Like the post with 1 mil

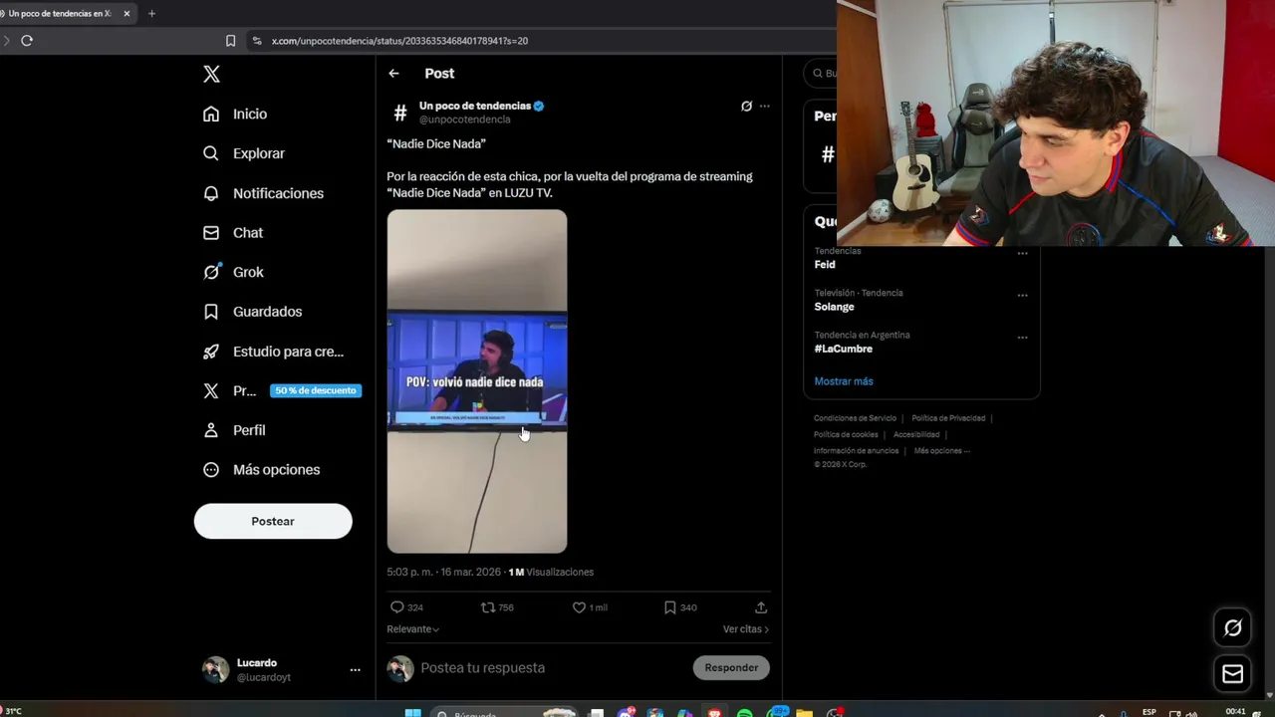pos(590,607)
